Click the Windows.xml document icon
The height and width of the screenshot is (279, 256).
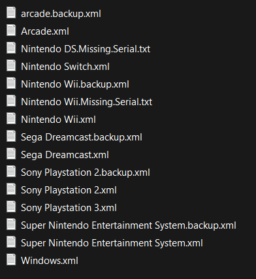pos(11,259)
